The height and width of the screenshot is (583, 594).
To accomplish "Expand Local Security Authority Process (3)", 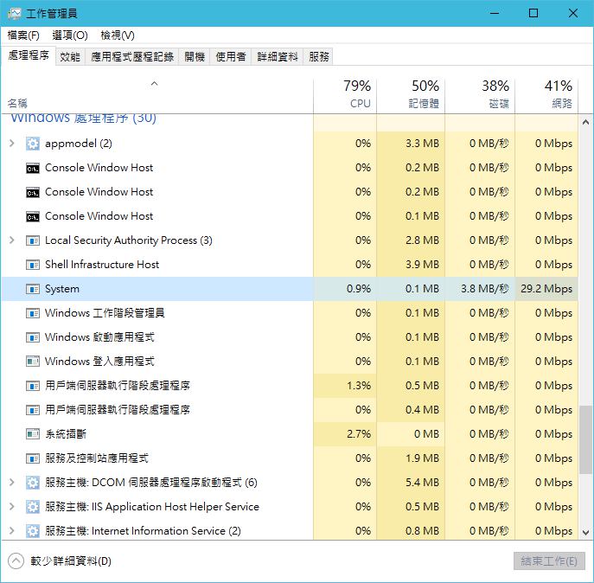I will [x=12, y=240].
